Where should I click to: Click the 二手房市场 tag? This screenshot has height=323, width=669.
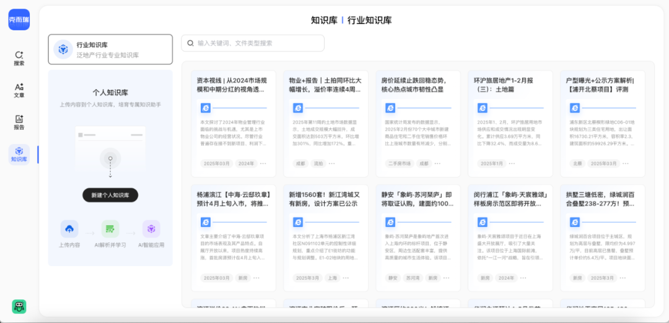click(x=399, y=163)
